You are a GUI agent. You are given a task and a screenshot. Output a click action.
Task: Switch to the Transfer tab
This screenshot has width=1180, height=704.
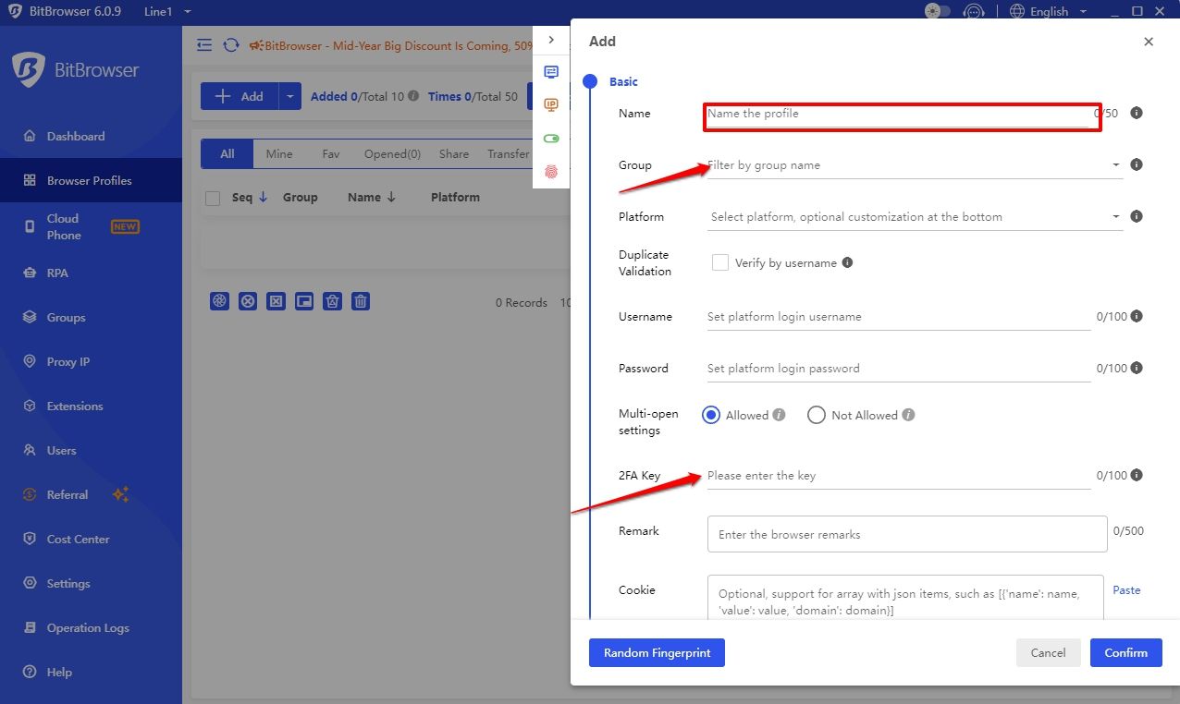point(509,154)
